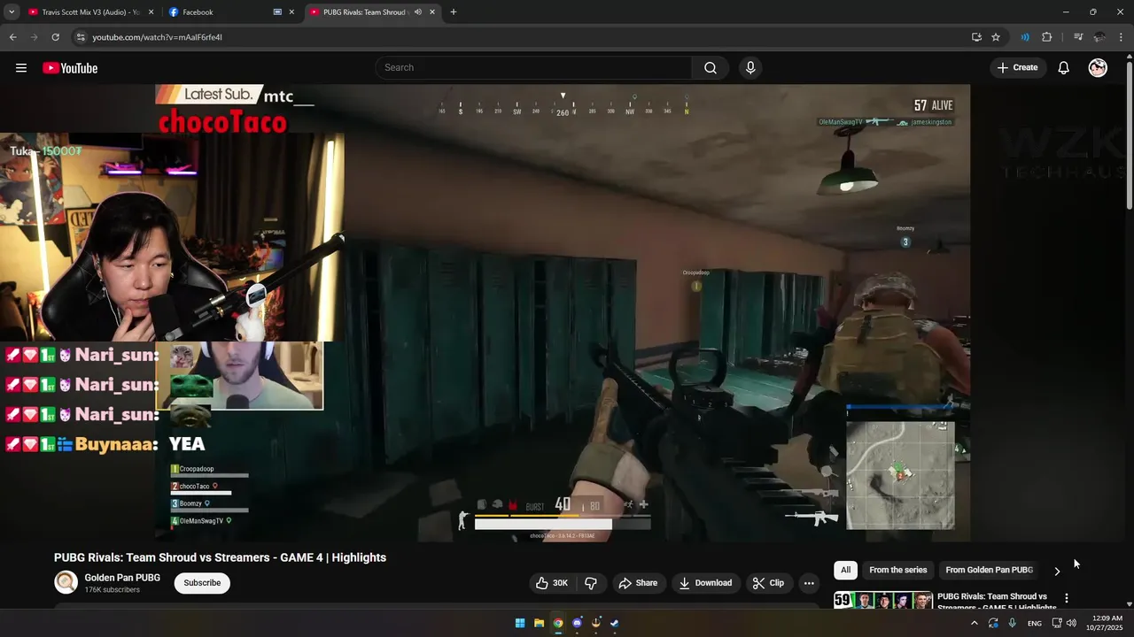View site information icon in address bar
1134x637 pixels.
pos(81,37)
